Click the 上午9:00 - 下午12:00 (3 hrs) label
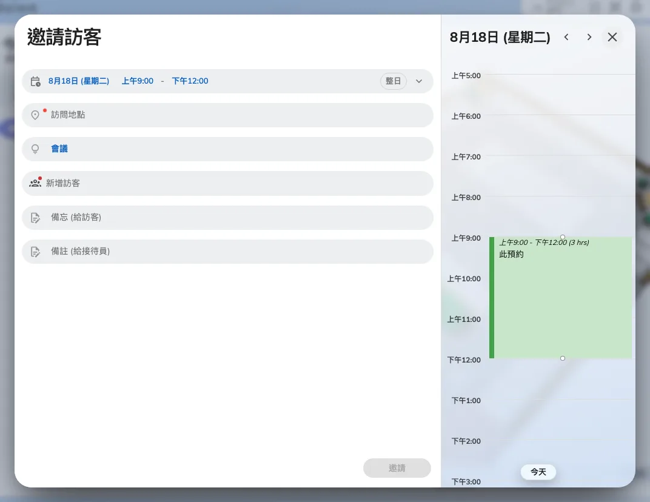Screen dimensions: 650x502 tap(544, 243)
